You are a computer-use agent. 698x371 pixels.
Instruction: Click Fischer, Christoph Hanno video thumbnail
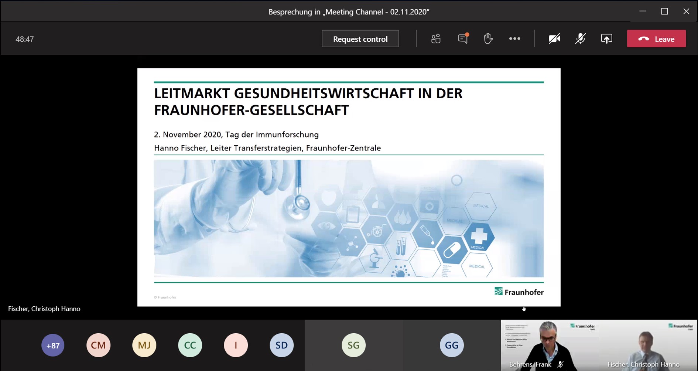(x=648, y=345)
